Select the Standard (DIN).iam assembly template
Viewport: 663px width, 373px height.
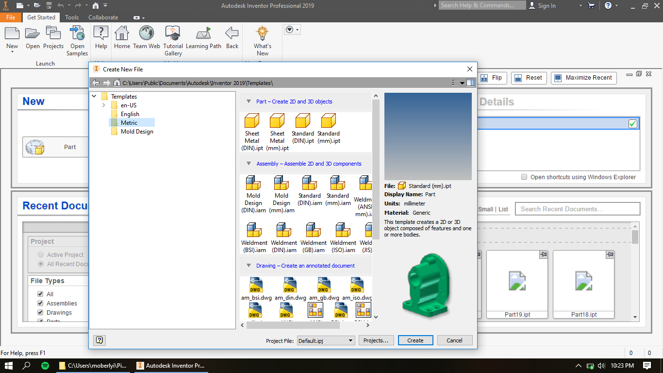(310, 191)
